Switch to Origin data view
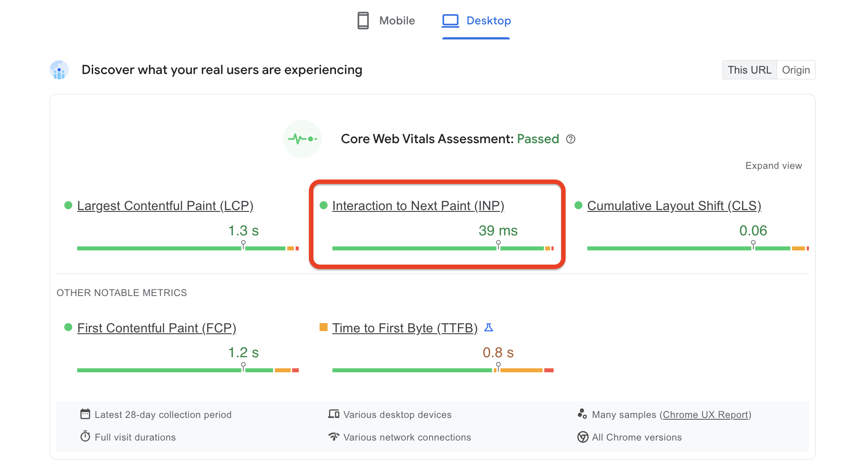This screenshot has height=476, width=867. coord(796,70)
